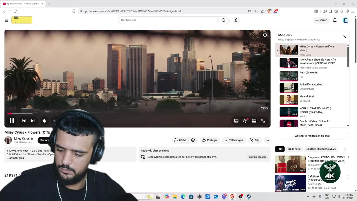Switch to theater mode

pos(254,121)
